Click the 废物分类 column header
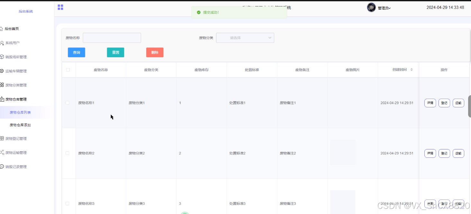Viewport: 471px width, 214px height. [151, 70]
